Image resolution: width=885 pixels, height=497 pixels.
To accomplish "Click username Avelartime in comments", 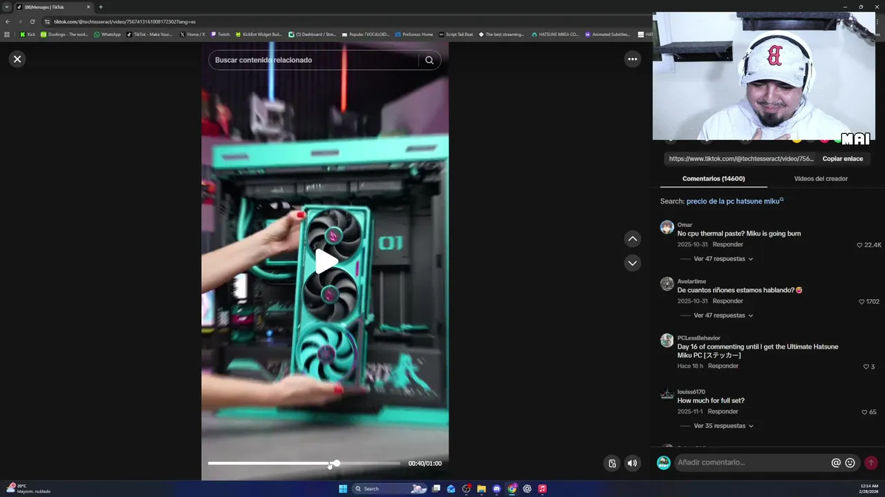I will tap(691, 282).
